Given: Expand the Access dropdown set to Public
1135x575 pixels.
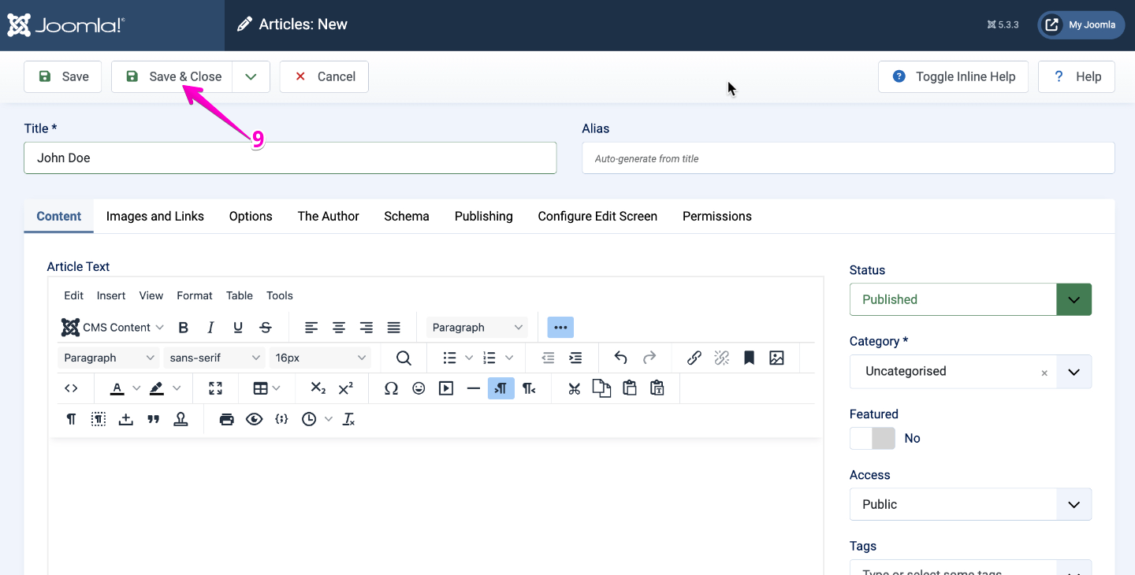Looking at the screenshot, I should 970,504.
